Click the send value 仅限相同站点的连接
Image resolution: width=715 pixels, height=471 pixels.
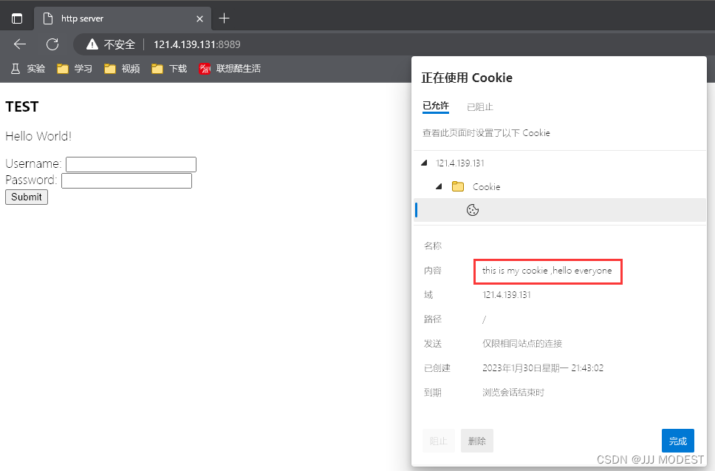(522, 344)
